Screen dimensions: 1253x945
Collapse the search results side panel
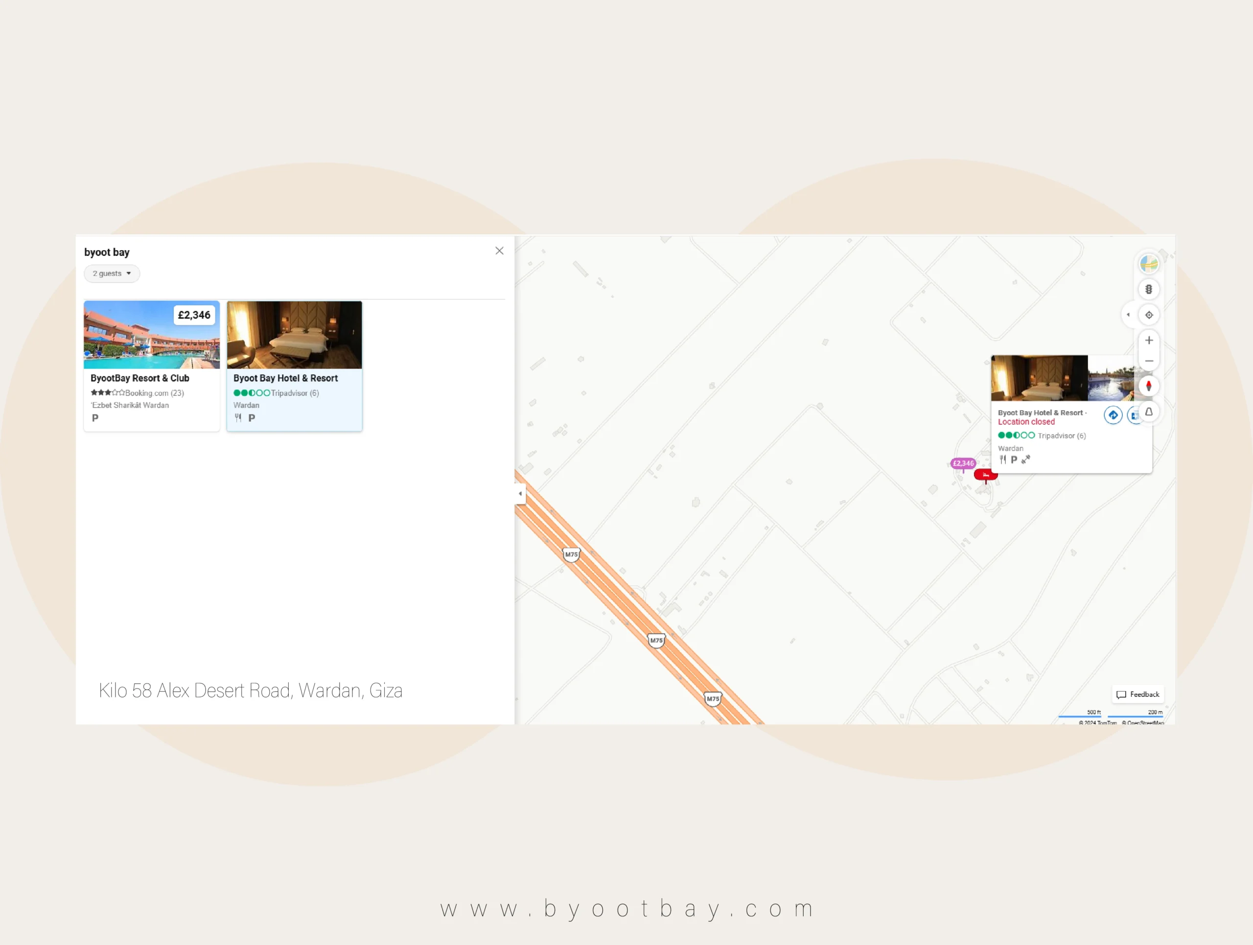tap(520, 494)
